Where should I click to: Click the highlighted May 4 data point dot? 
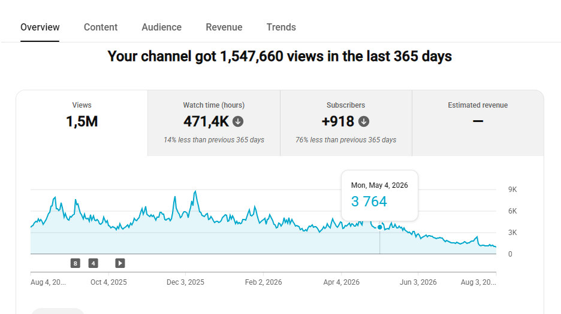click(x=379, y=227)
